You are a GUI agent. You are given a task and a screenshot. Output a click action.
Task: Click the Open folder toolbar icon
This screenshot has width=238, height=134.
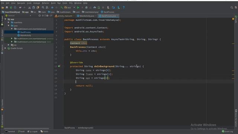tap(3, 7)
